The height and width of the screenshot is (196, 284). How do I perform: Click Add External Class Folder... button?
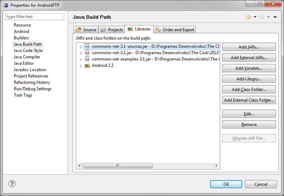click(249, 100)
